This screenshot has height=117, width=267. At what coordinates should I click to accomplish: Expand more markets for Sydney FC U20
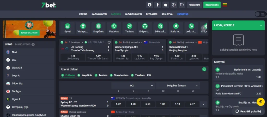coord(203,104)
